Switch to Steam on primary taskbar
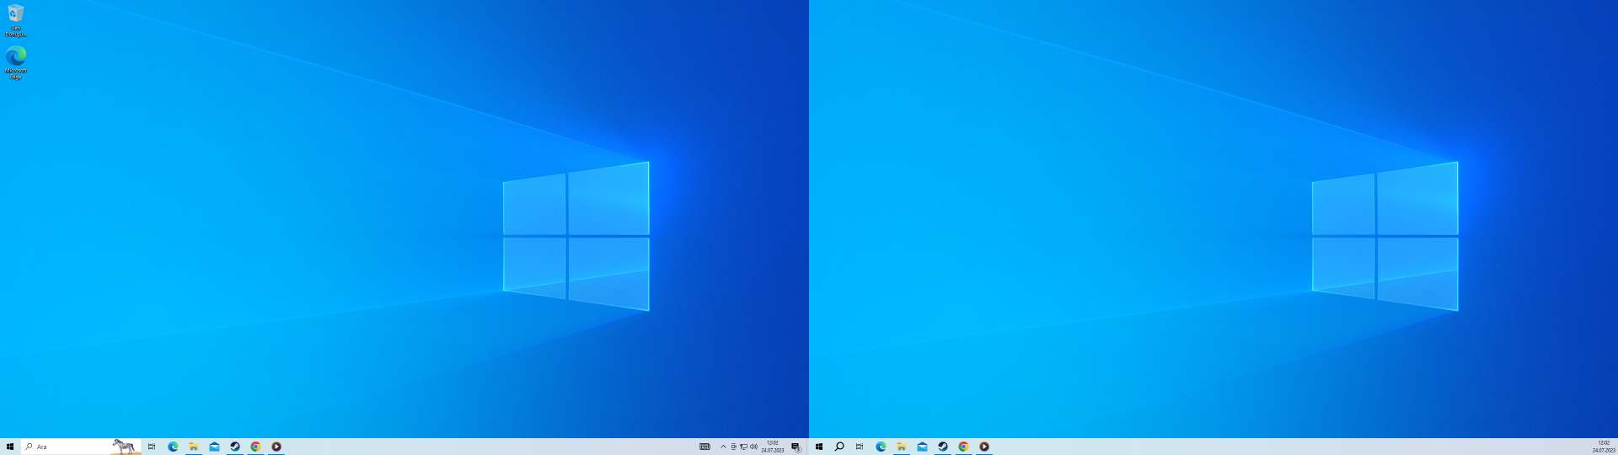 coord(235,447)
